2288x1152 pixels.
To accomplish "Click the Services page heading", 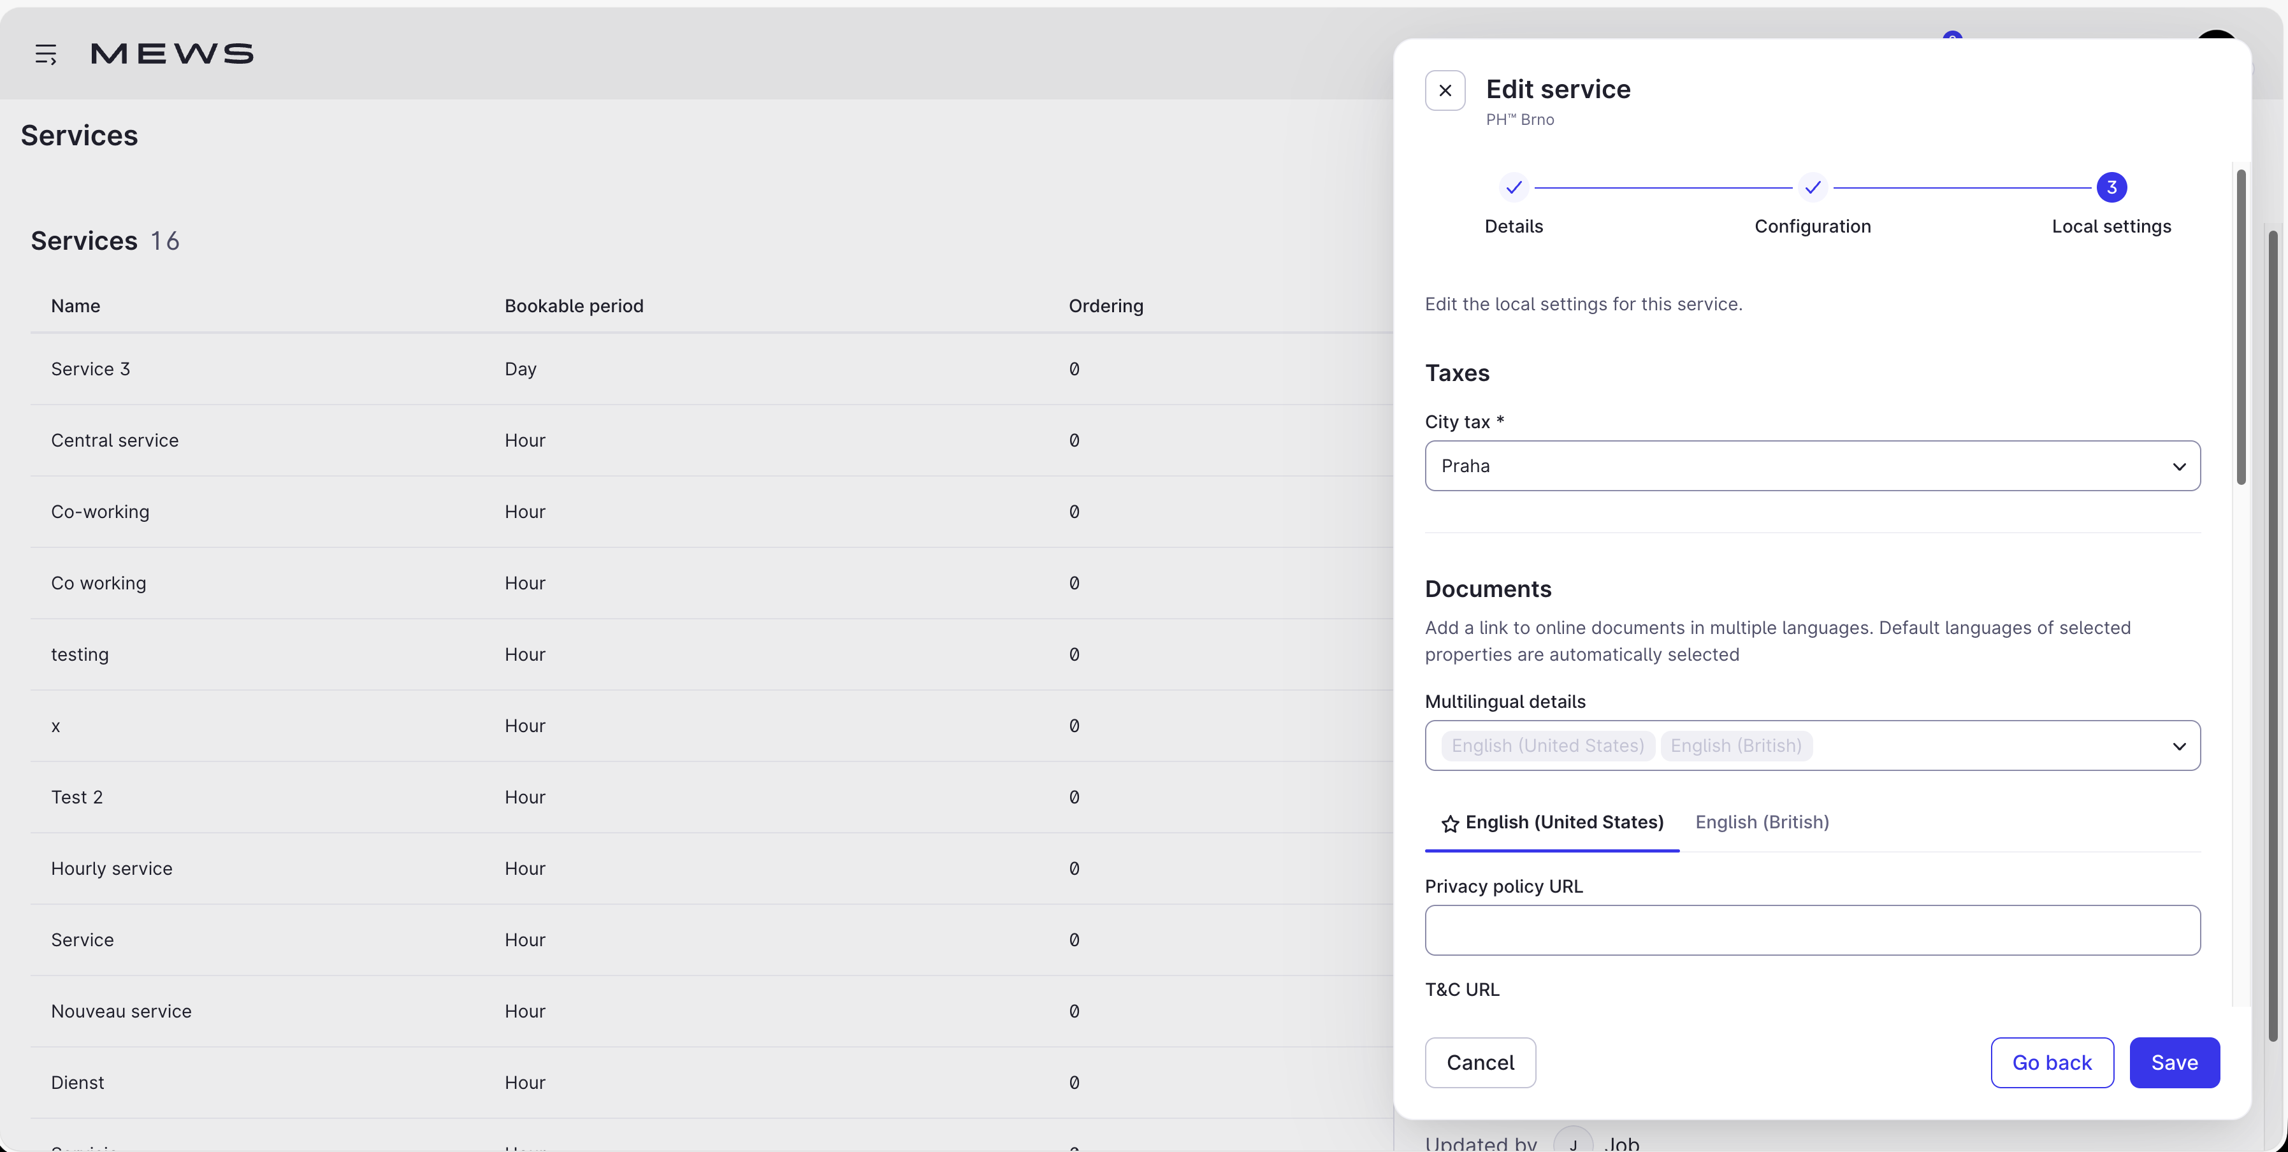I will point(79,135).
